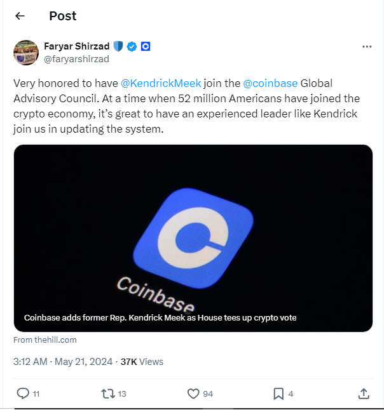Viewport: 384px width, 410px height.
Task: Click the repost icon
Action: pyautogui.click(x=108, y=393)
